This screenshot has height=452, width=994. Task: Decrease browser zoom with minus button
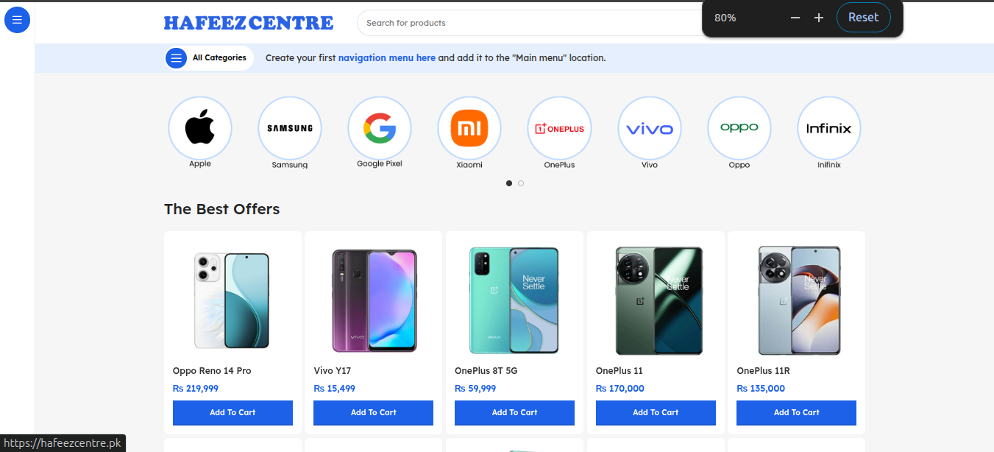795,18
